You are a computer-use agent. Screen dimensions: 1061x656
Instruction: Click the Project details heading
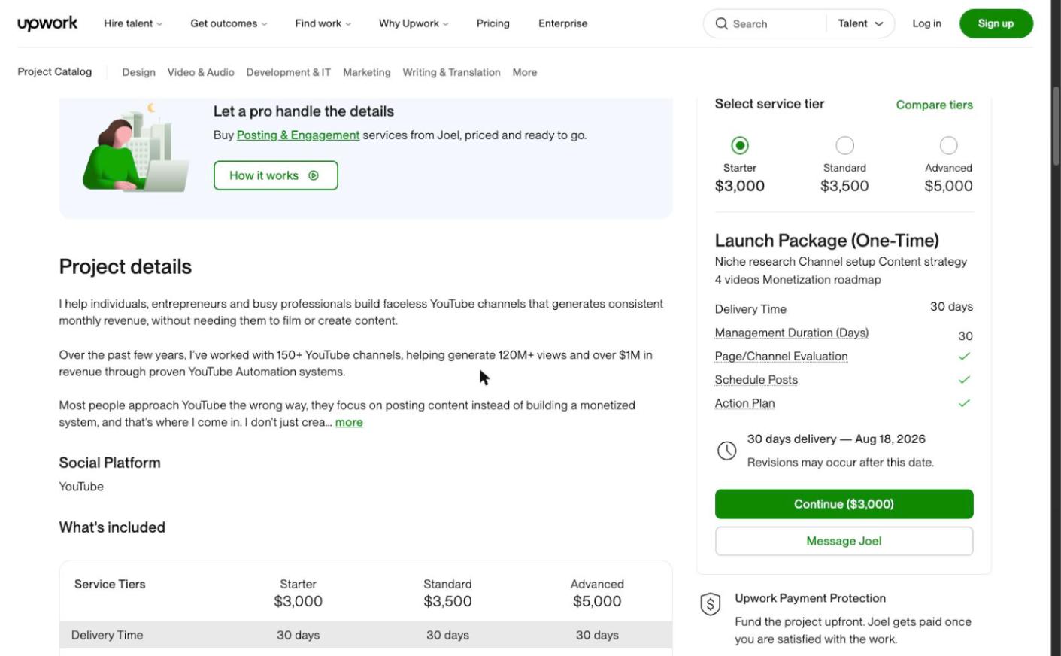click(126, 266)
